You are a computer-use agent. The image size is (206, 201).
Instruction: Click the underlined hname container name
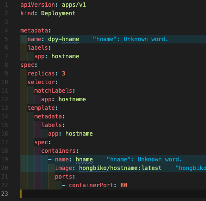tap(84, 159)
